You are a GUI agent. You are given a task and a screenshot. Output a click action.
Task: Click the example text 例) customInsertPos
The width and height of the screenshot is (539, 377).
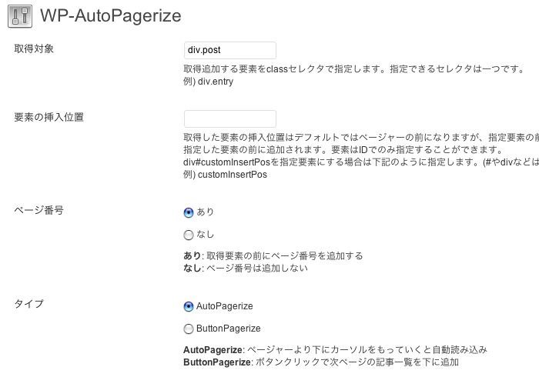(225, 175)
